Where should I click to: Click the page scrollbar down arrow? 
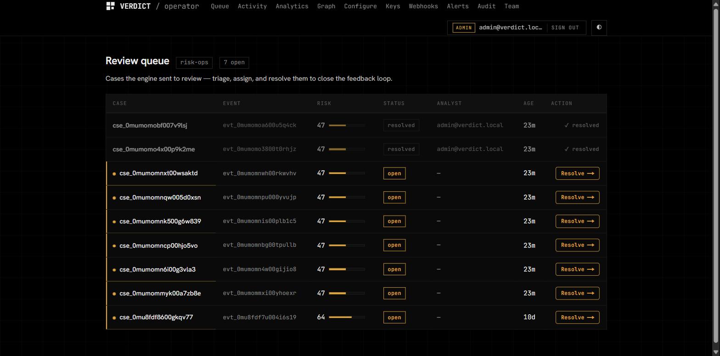[x=715, y=352]
